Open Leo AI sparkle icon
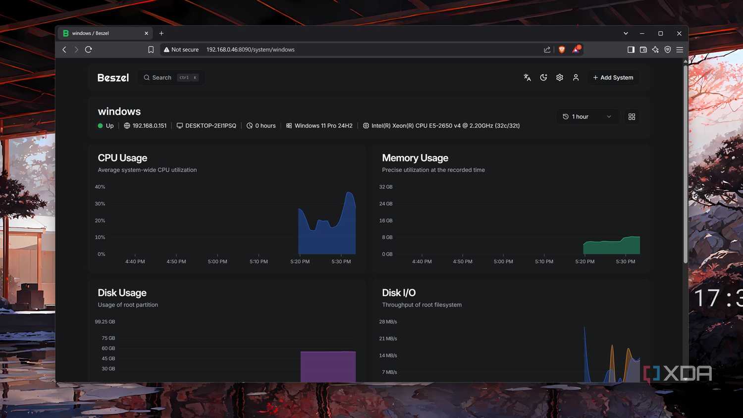Image resolution: width=743 pixels, height=418 pixels. pyautogui.click(x=655, y=50)
